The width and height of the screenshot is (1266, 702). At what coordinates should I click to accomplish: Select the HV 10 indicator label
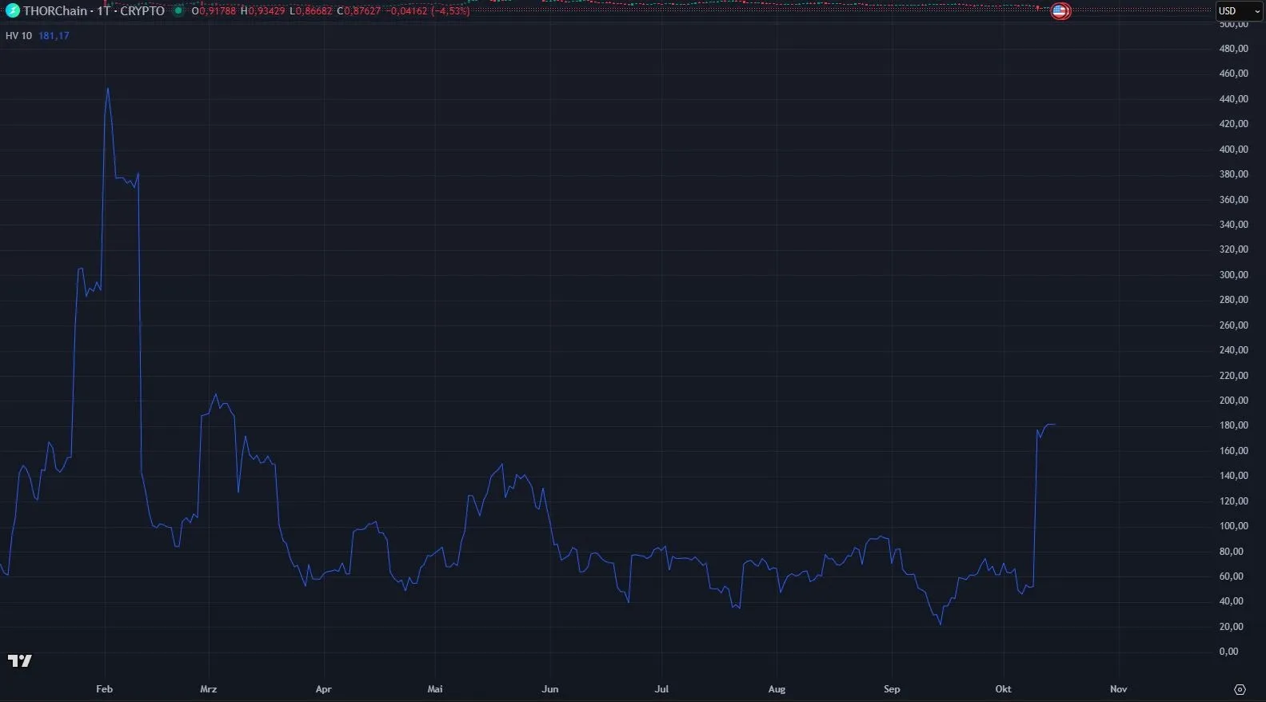point(18,36)
